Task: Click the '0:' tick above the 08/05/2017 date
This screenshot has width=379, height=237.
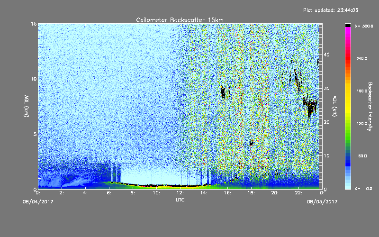Action: coord(322,193)
